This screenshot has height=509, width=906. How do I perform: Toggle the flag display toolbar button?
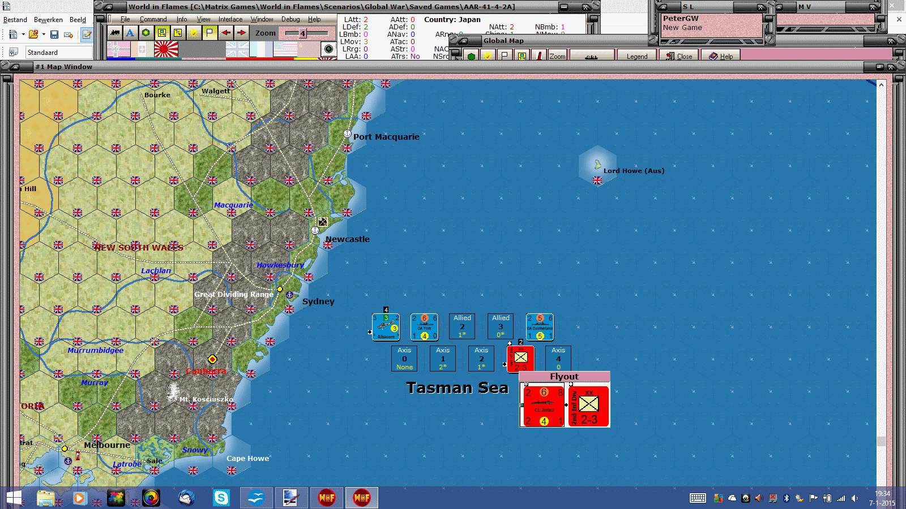(210, 33)
